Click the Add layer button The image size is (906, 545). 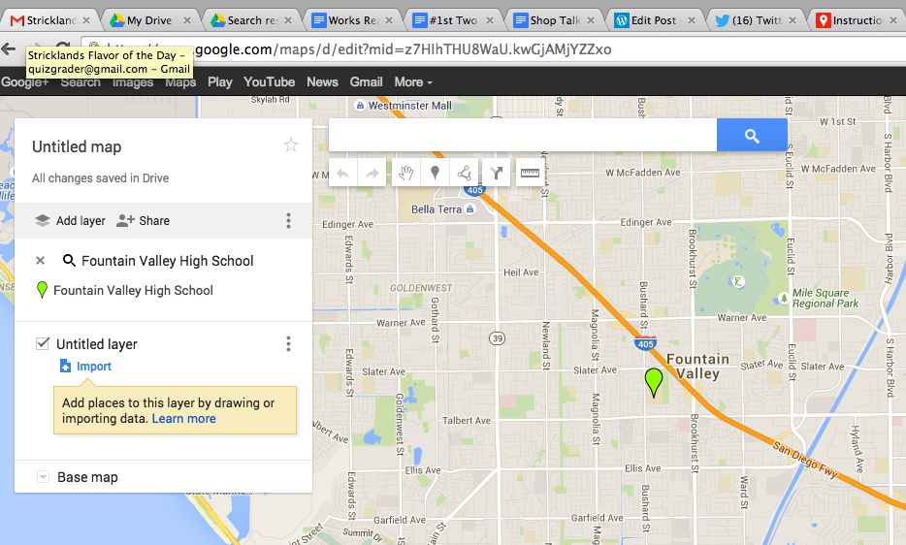(70, 221)
